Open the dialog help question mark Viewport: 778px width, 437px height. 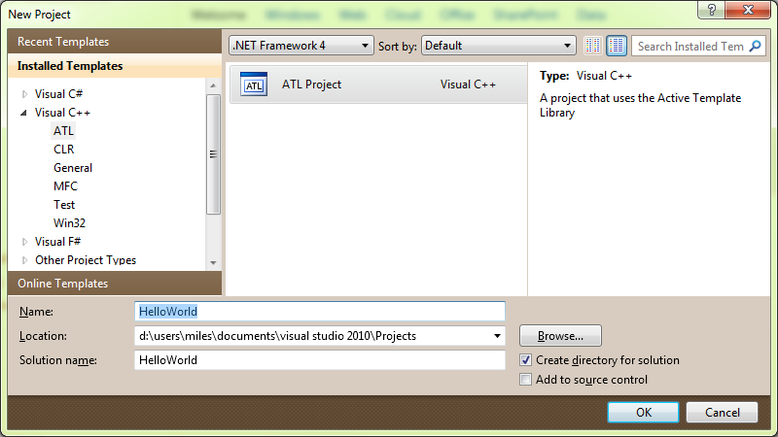[x=712, y=10]
